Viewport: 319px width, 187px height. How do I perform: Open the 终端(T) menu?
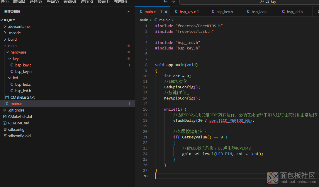[x=103, y=2]
